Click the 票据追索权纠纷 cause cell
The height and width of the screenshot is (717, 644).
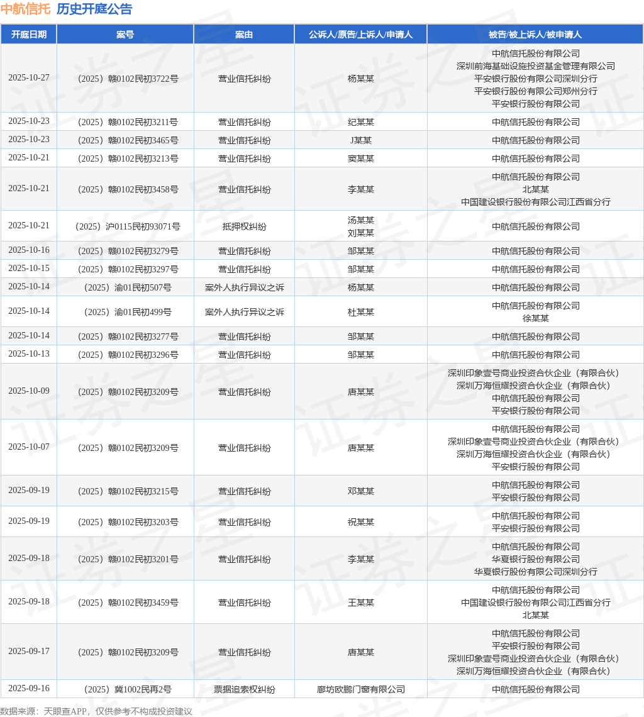click(244, 689)
